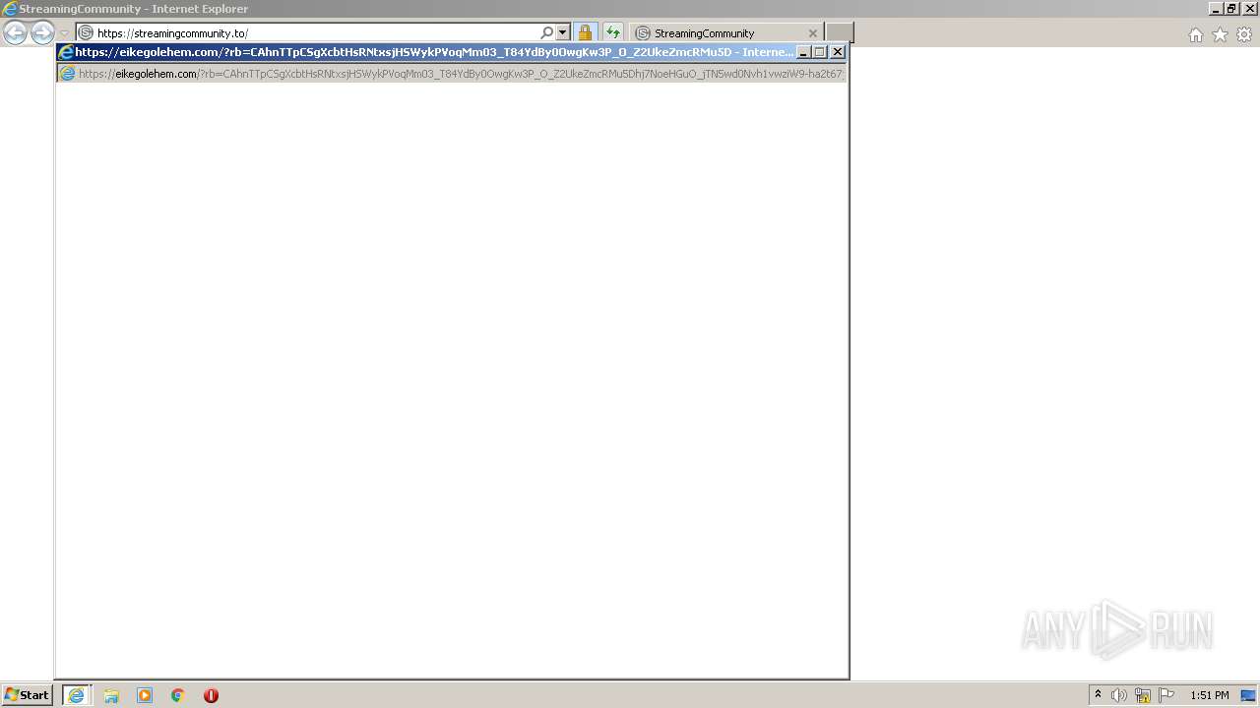Minimize the eikegolehem popup window
The image size is (1260, 708).
tap(803, 52)
